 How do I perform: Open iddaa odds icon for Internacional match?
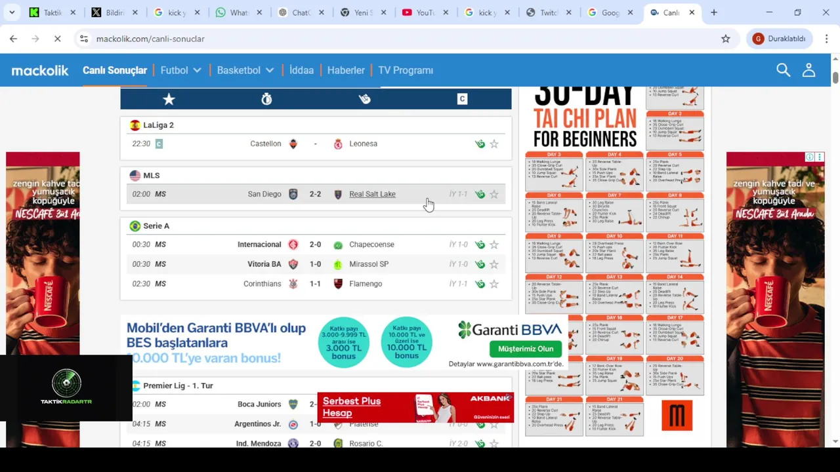(480, 245)
